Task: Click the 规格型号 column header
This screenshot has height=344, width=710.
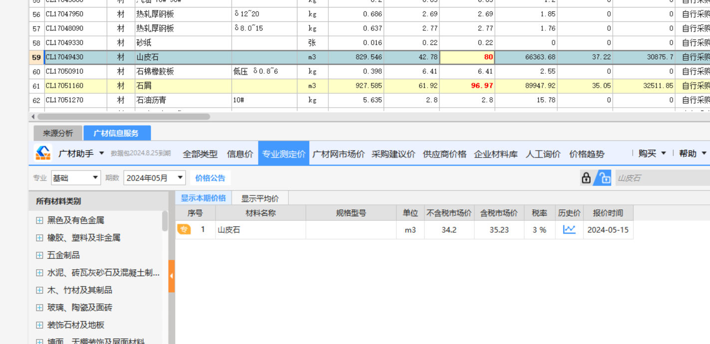Action: (351, 213)
